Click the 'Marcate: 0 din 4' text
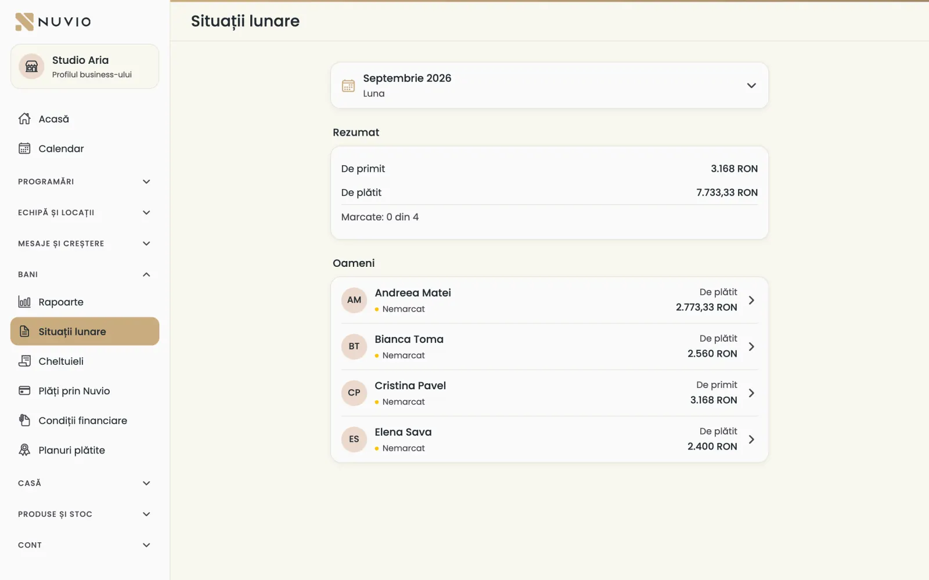This screenshot has width=929, height=580. 380,217
